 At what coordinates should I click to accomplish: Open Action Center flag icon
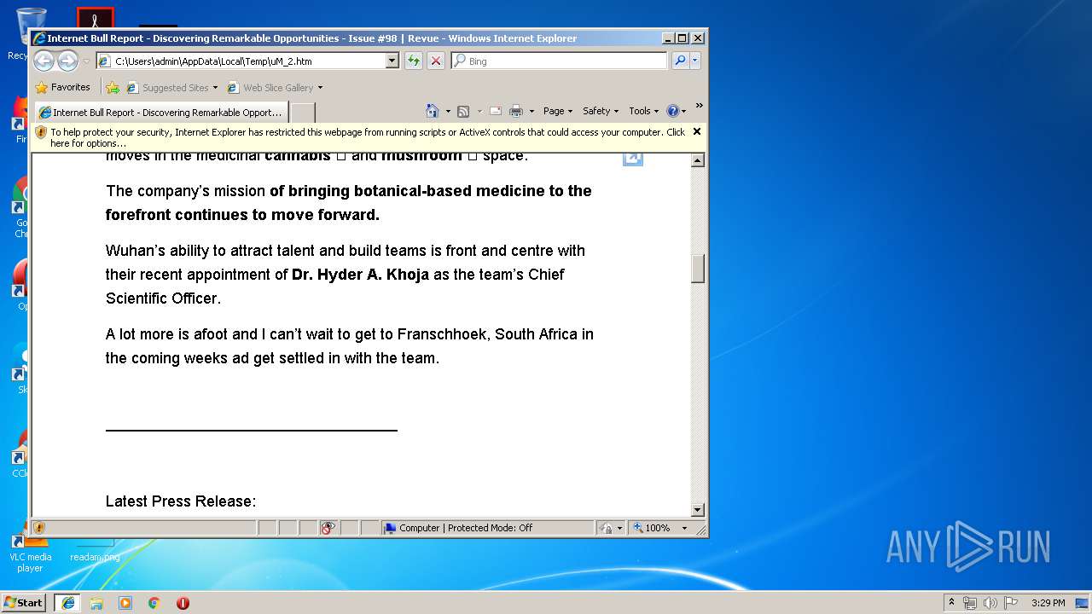(x=1010, y=603)
